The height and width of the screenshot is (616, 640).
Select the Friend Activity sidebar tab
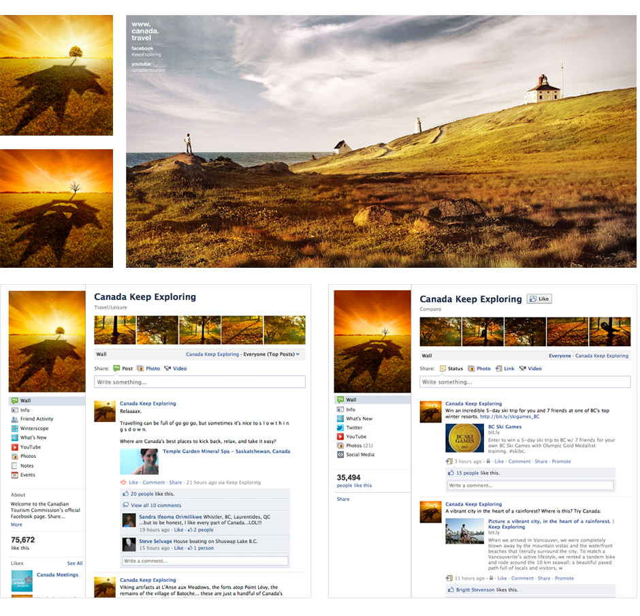[37, 419]
